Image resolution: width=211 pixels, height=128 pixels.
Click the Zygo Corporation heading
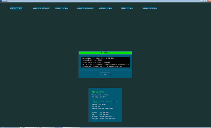[x=104, y=101]
